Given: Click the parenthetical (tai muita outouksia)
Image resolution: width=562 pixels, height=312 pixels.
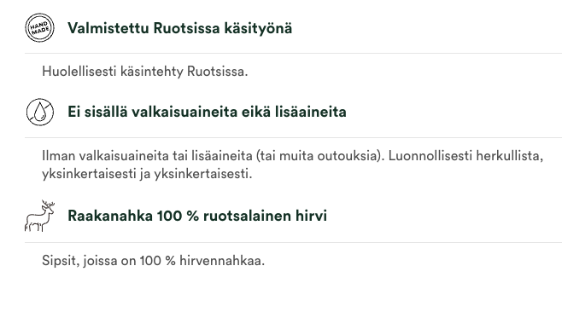Looking at the screenshot, I should click(320, 156).
